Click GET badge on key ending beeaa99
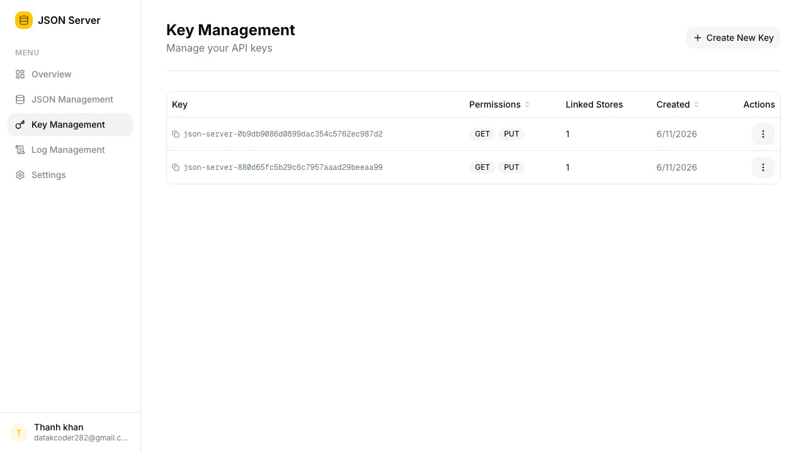The height and width of the screenshot is (453, 806). pos(482,167)
